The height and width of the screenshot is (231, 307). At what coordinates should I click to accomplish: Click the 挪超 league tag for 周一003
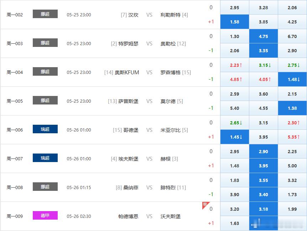coord(45,43)
